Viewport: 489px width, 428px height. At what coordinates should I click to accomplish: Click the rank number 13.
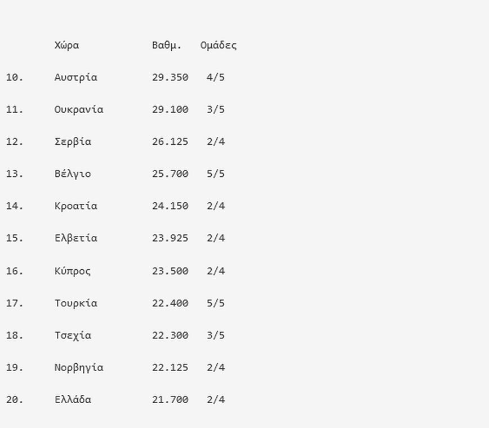click(15, 174)
